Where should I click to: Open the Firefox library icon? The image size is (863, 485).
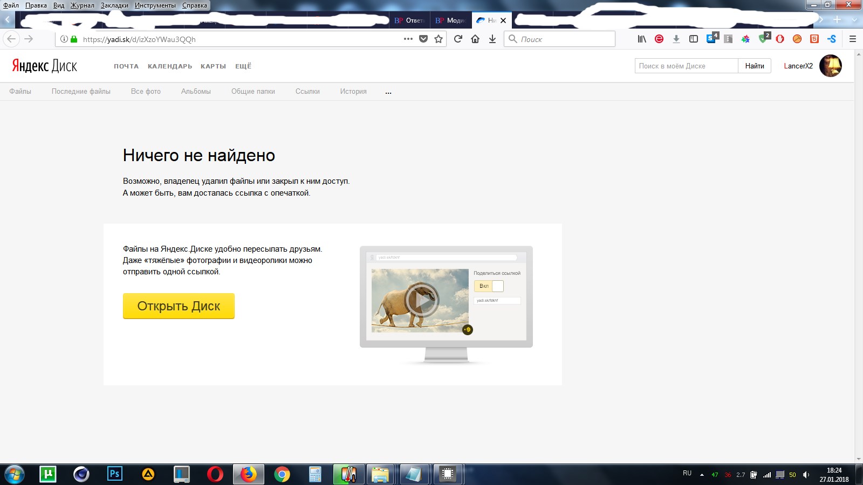point(642,39)
